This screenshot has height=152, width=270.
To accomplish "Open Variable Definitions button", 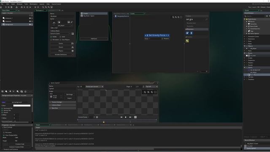I will click(62, 54).
